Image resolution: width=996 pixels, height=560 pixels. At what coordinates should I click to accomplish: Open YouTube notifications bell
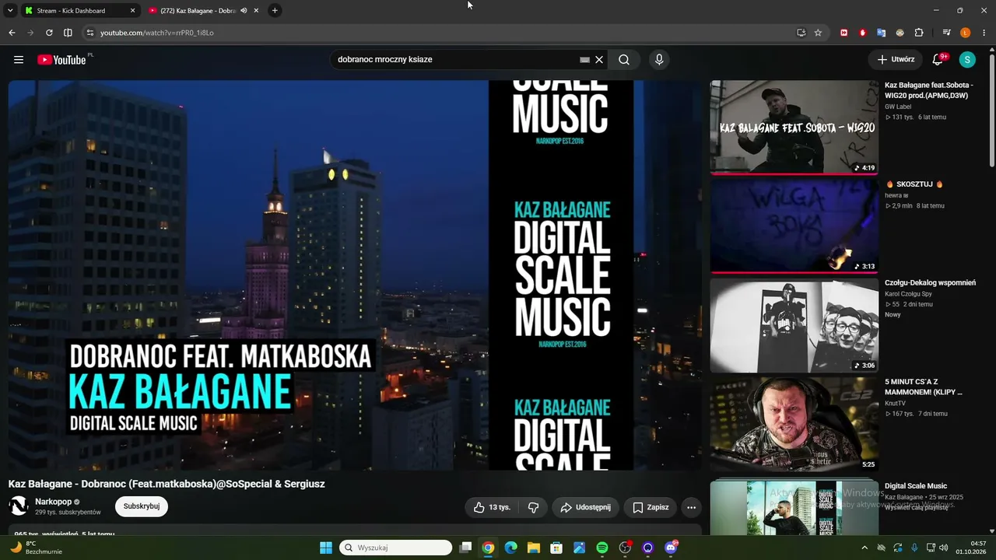tap(938, 60)
